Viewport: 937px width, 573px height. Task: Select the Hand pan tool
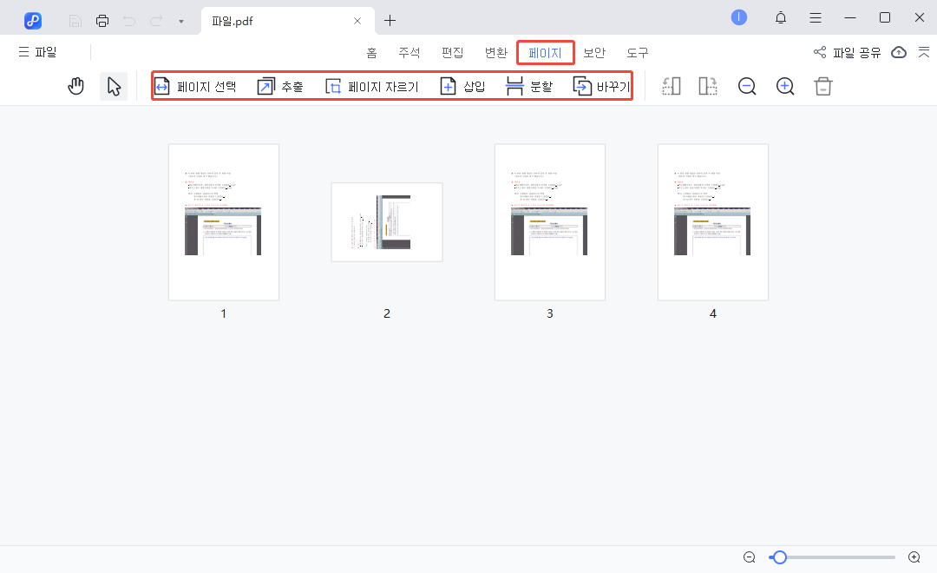pos(75,86)
